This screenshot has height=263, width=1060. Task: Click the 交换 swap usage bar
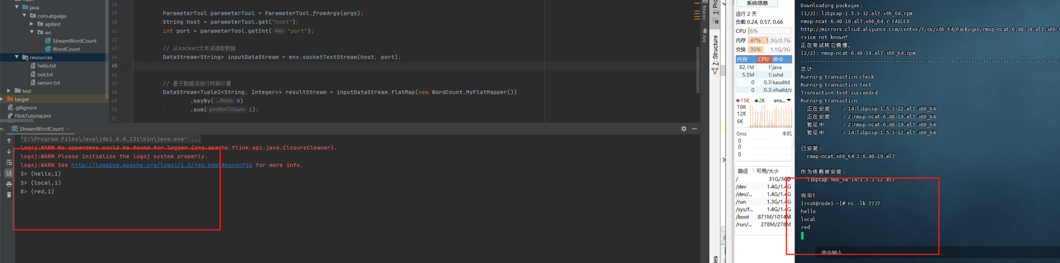tap(769, 50)
